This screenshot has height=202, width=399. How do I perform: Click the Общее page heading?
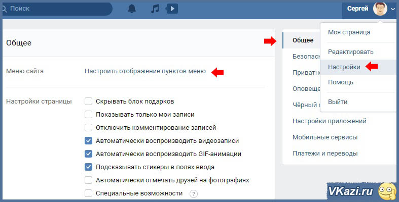(x=19, y=43)
